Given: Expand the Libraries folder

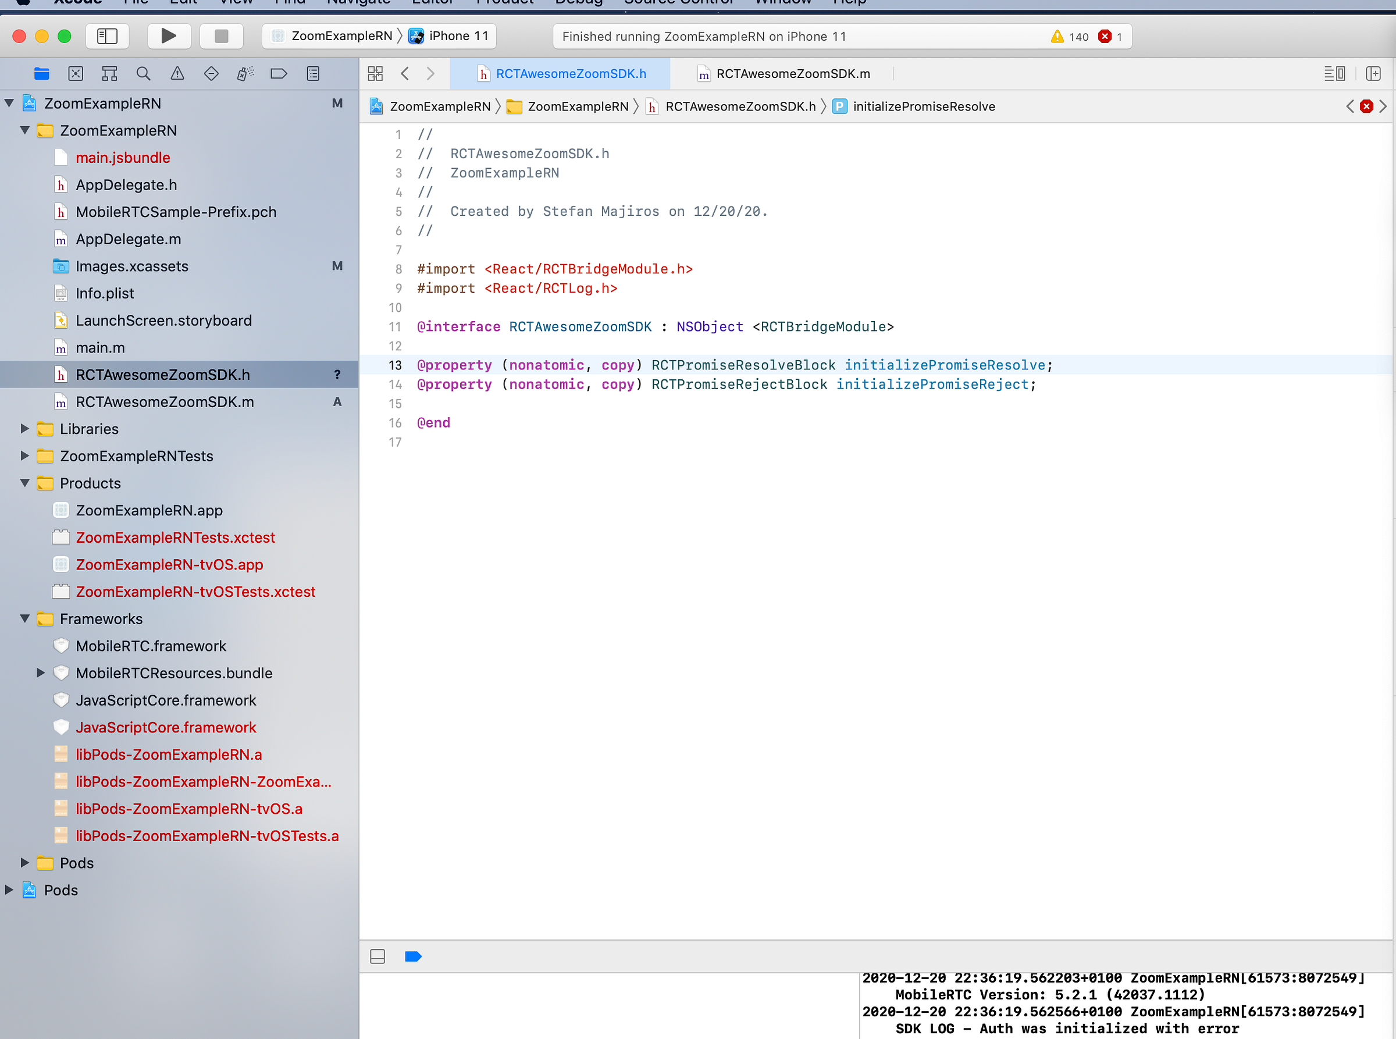Looking at the screenshot, I should click(x=25, y=429).
